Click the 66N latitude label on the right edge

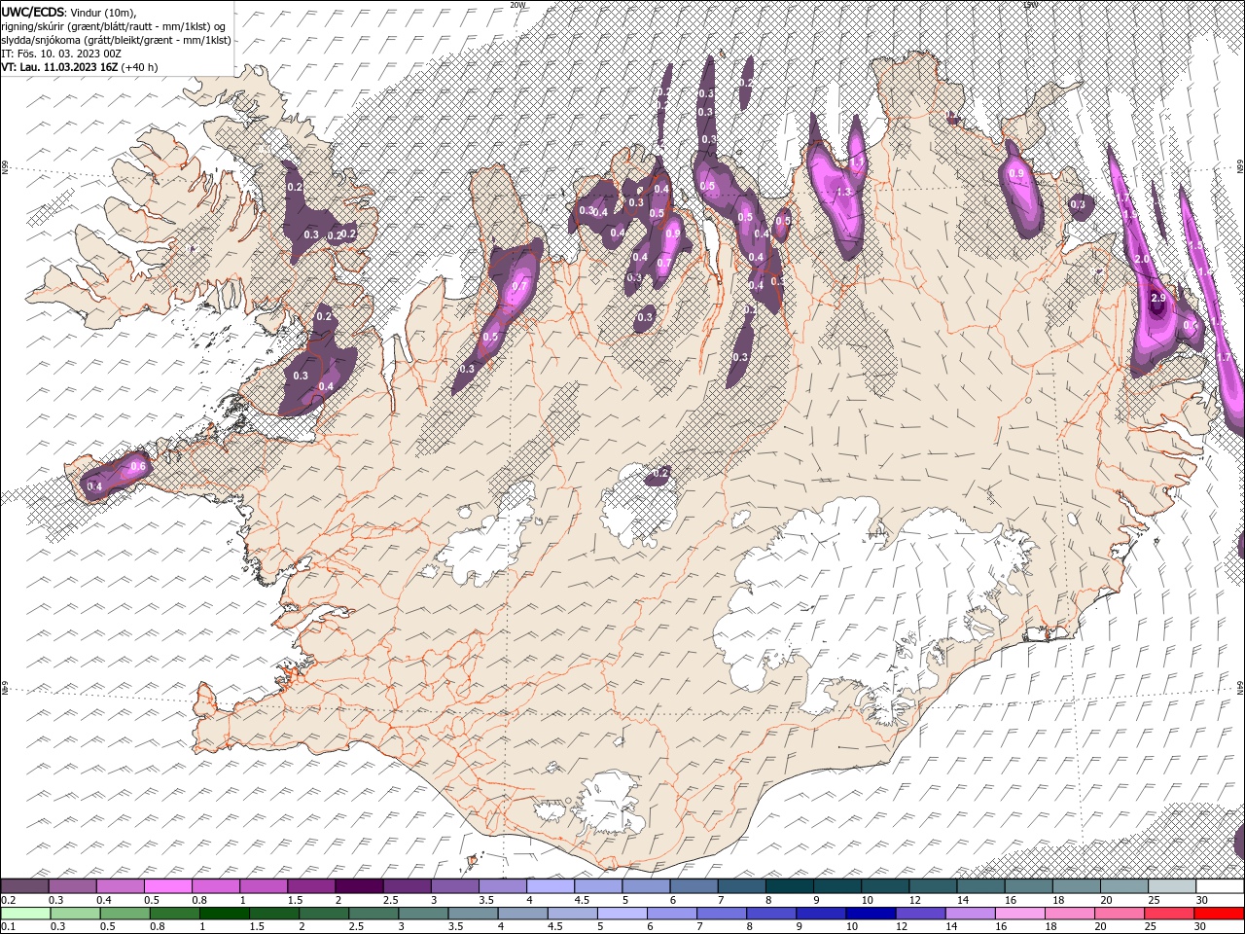coord(1240,168)
